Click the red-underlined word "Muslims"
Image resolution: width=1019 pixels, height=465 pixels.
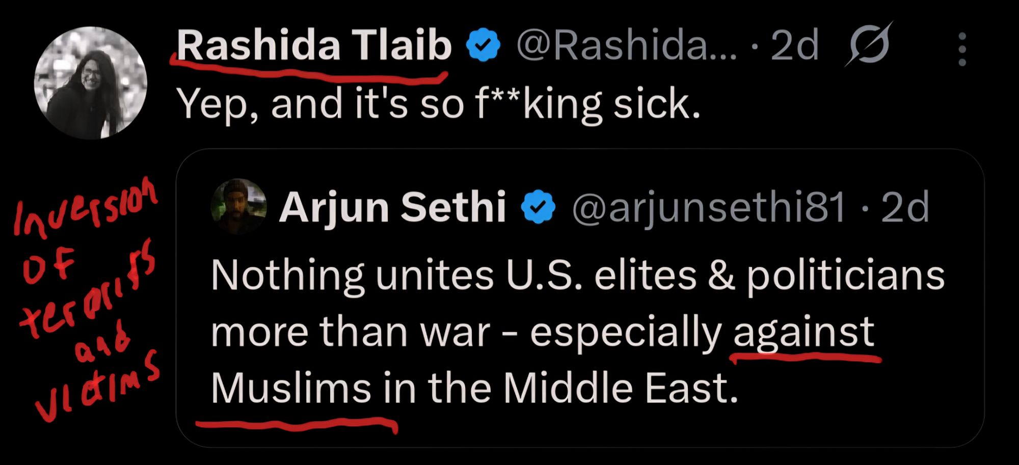pos(291,389)
